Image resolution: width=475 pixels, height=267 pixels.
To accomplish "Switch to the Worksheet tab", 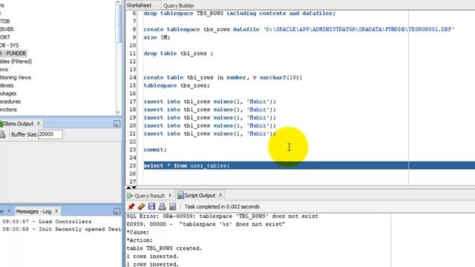I will pos(139,5).
